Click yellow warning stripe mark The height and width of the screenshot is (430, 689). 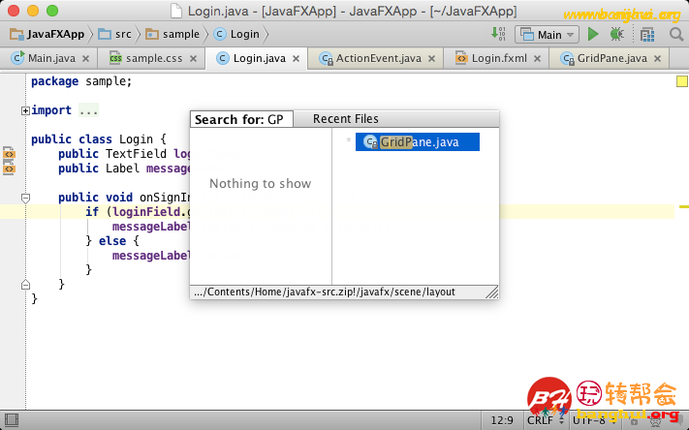[x=684, y=206]
